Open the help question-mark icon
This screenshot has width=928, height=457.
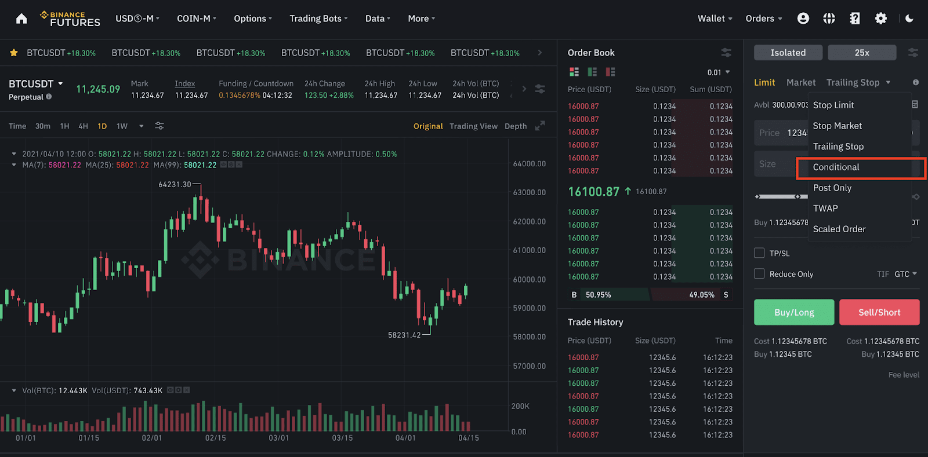coord(855,19)
